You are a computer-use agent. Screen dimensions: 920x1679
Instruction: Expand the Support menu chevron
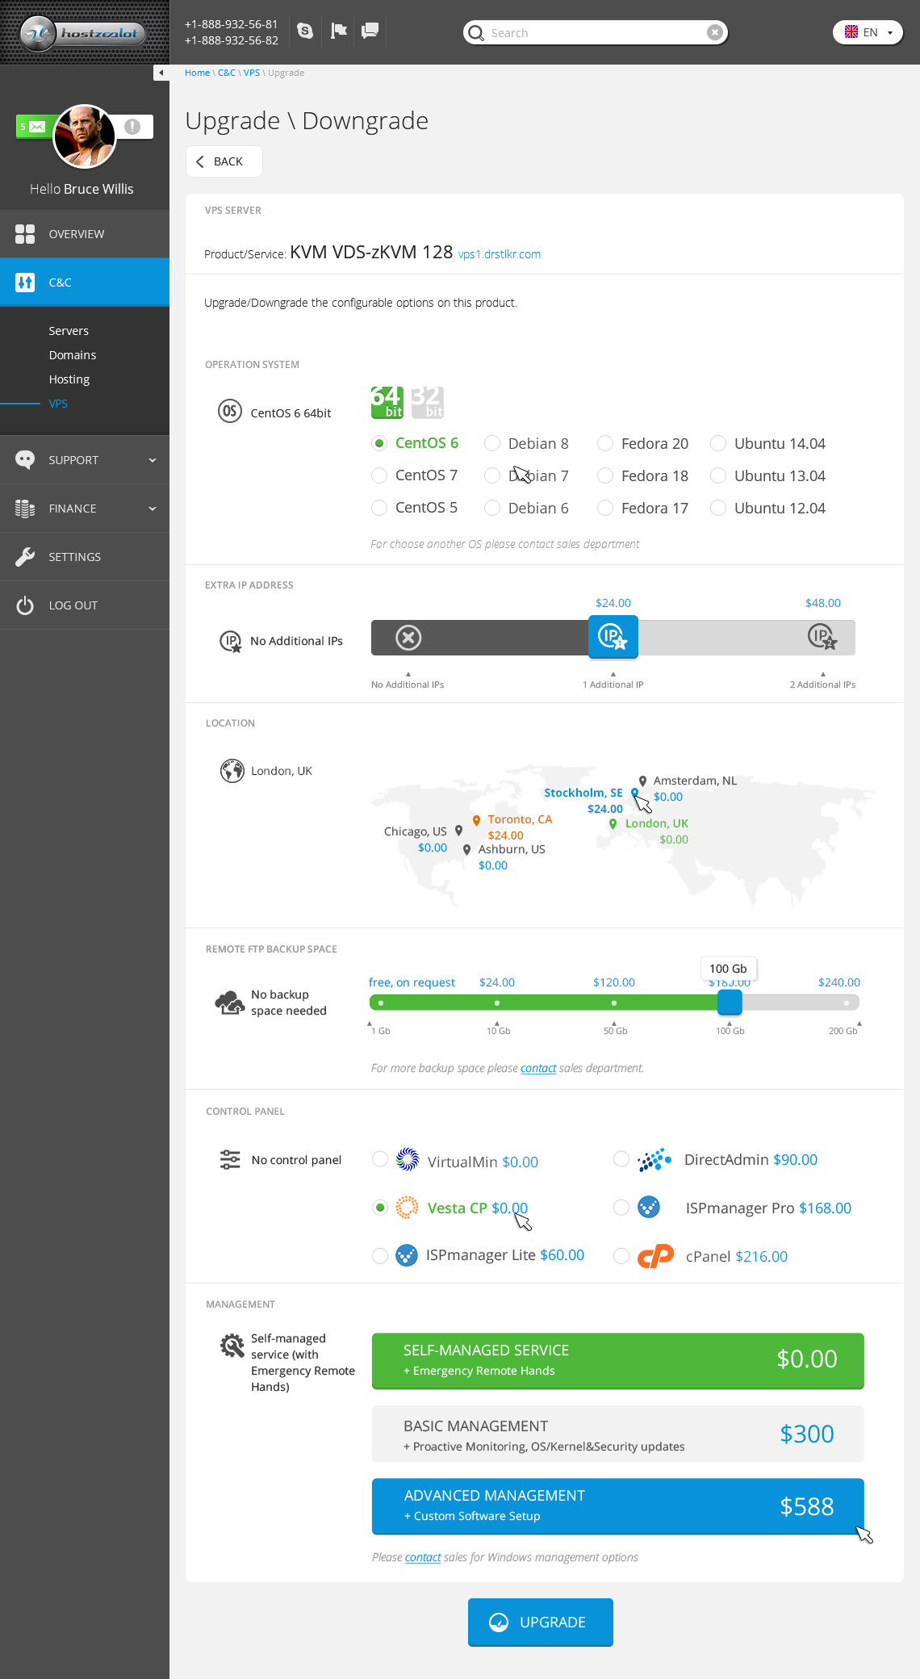153,460
